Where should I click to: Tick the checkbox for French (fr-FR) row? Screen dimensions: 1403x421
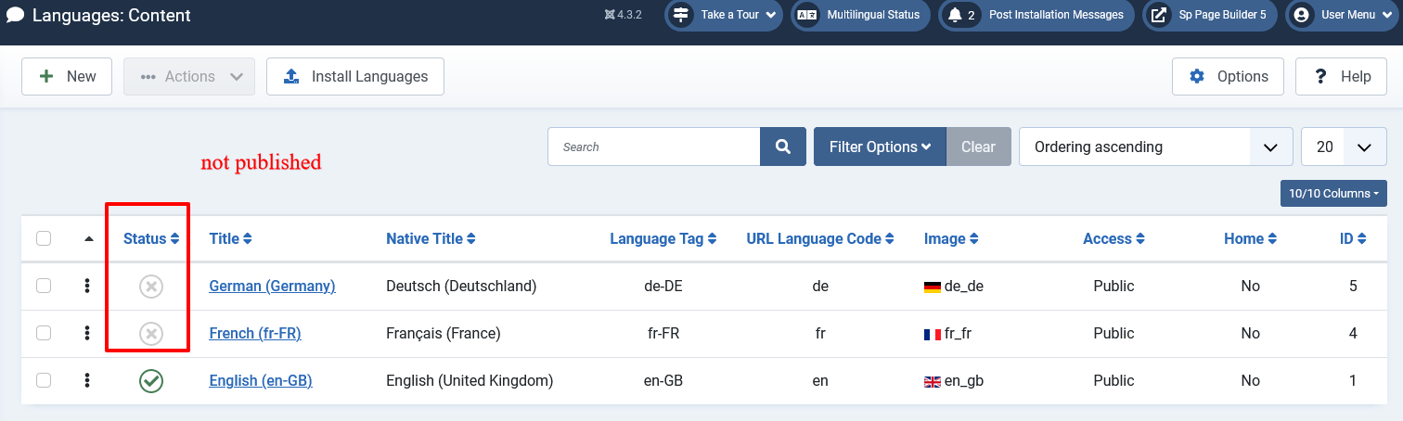[x=44, y=333]
